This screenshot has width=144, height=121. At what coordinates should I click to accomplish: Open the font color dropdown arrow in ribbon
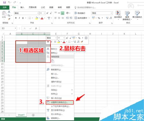point(45,18)
